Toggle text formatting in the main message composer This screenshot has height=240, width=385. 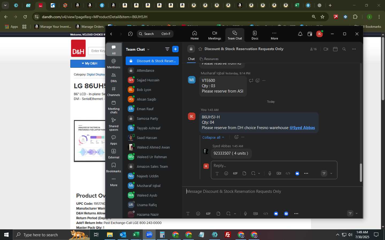pos(188,214)
